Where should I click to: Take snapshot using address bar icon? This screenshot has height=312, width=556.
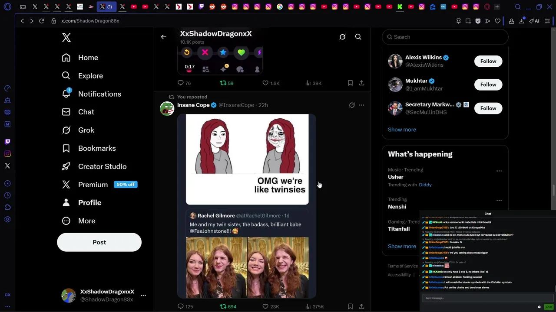[x=468, y=21]
